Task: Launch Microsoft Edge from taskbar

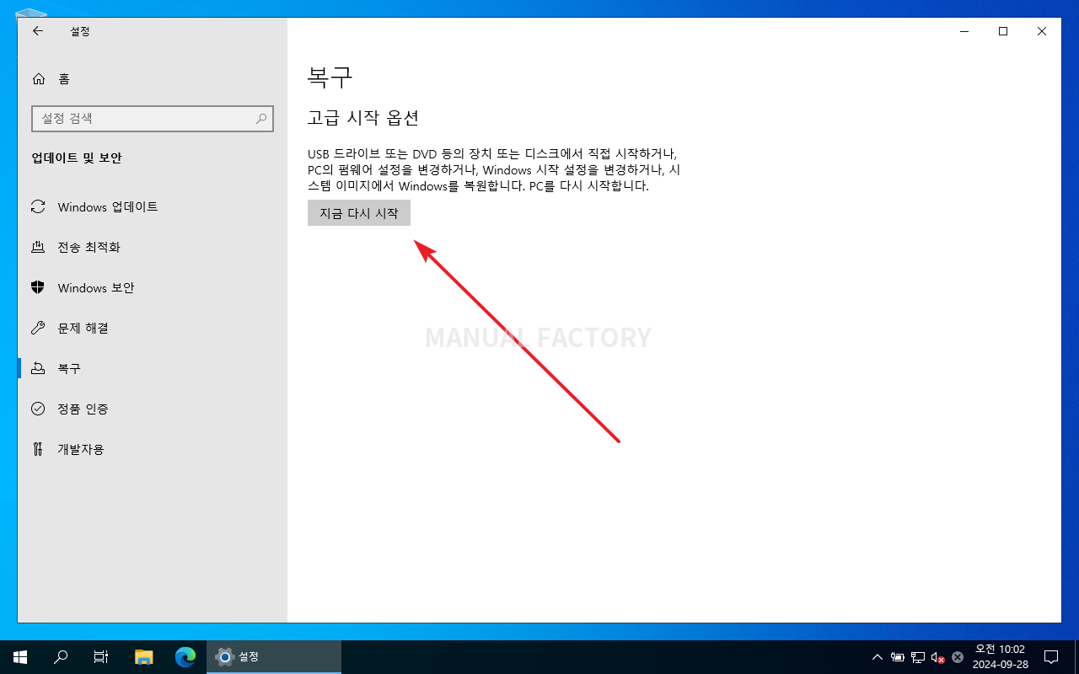Action: coord(185,657)
